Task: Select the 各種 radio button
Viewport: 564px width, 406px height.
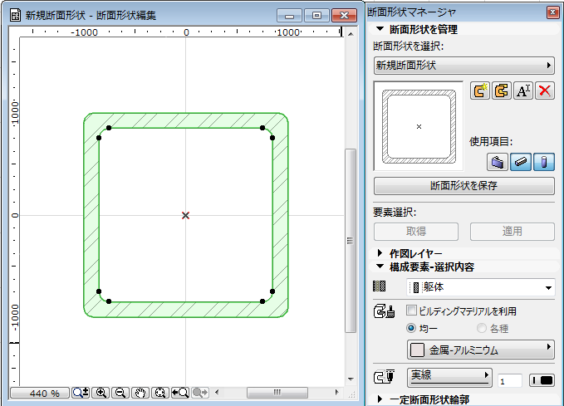Action: (481, 328)
